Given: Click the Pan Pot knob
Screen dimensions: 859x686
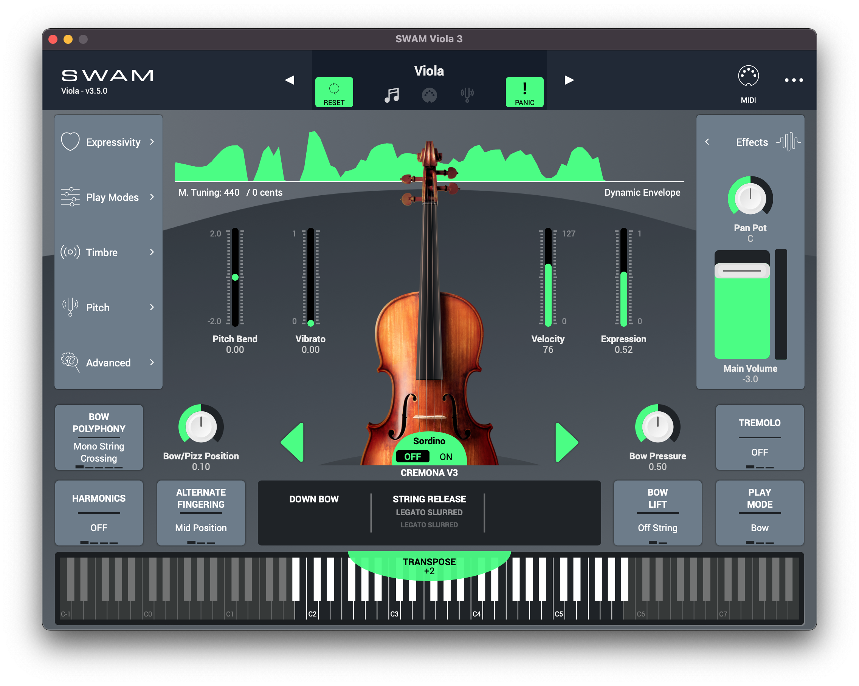Looking at the screenshot, I should tap(750, 198).
